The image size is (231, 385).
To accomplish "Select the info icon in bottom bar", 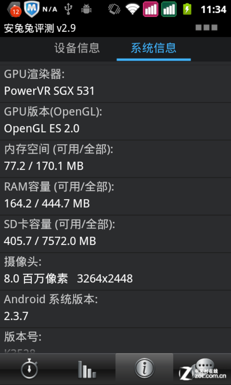I will 144,369.
